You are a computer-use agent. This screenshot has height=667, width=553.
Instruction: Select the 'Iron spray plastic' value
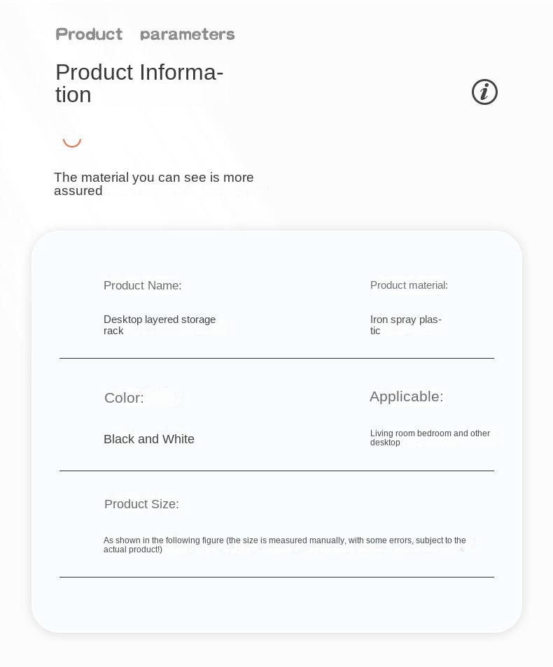coord(405,325)
